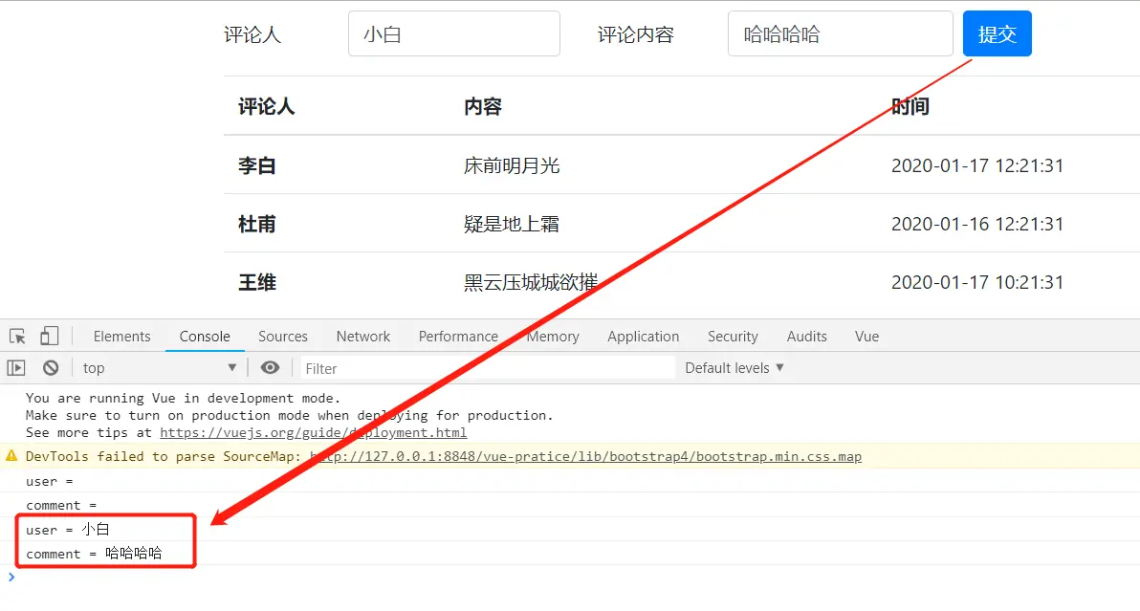The height and width of the screenshot is (611, 1140).
Task: Switch to the Application tab
Action: pos(644,337)
